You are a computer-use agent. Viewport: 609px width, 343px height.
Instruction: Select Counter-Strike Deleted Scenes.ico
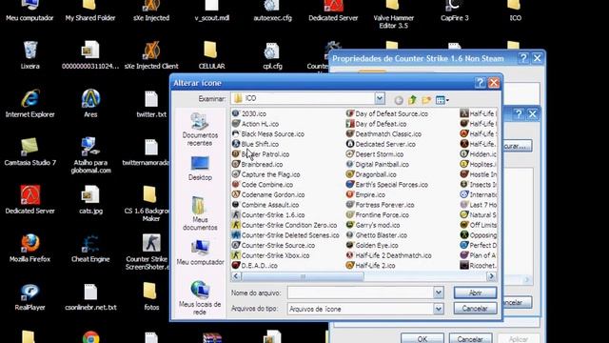tap(285, 235)
